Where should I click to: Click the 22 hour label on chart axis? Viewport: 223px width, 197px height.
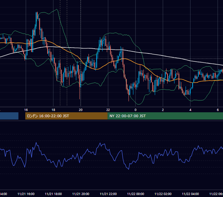(x=108, y=110)
